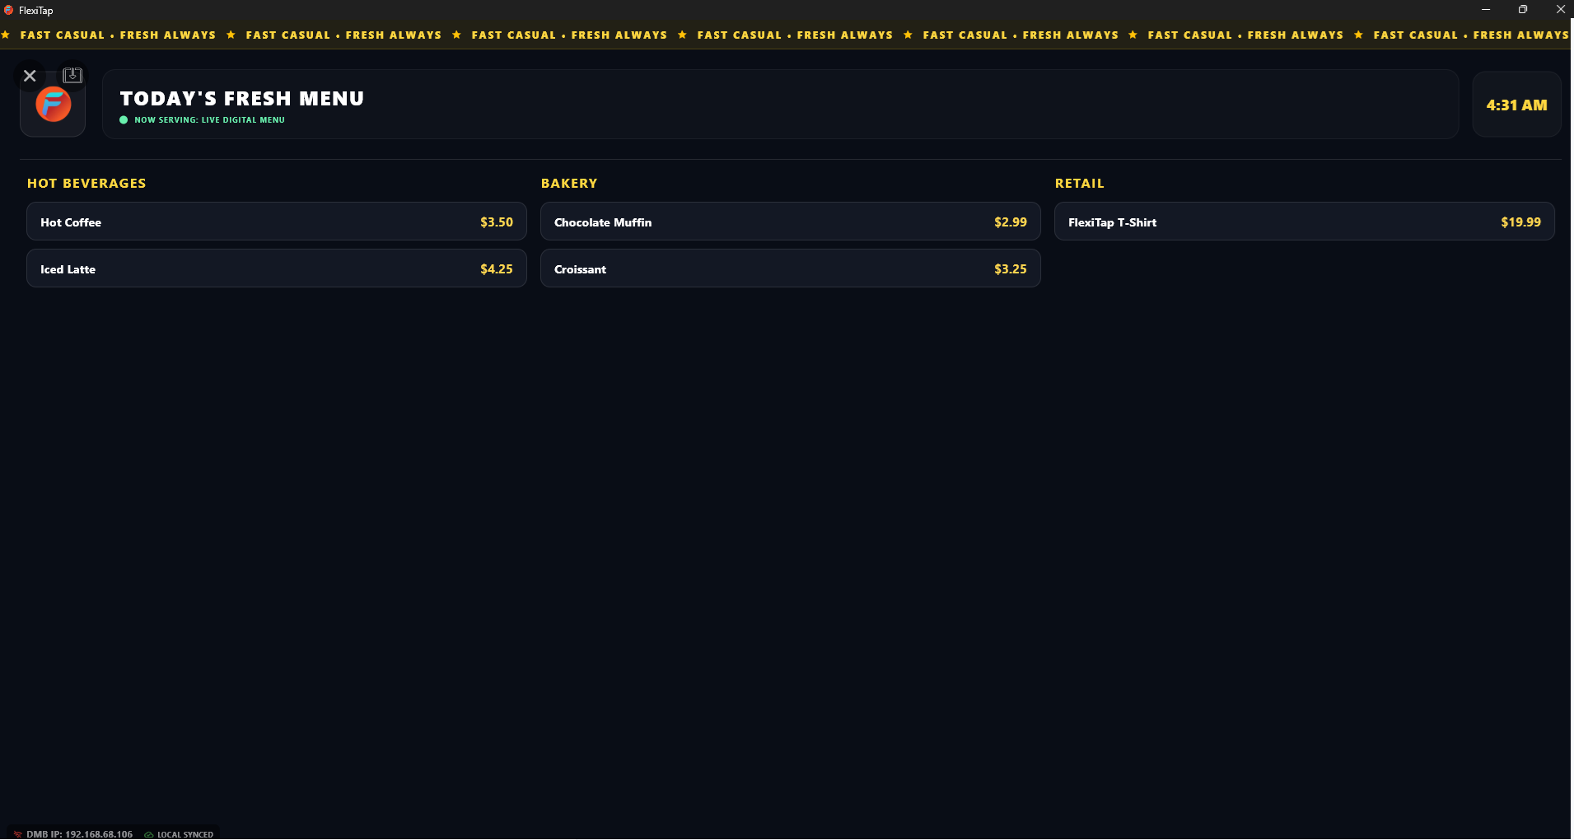The width and height of the screenshot is (1574, 840).
Task: Click the FlexiTap F logo
Action: click(53, 105)
